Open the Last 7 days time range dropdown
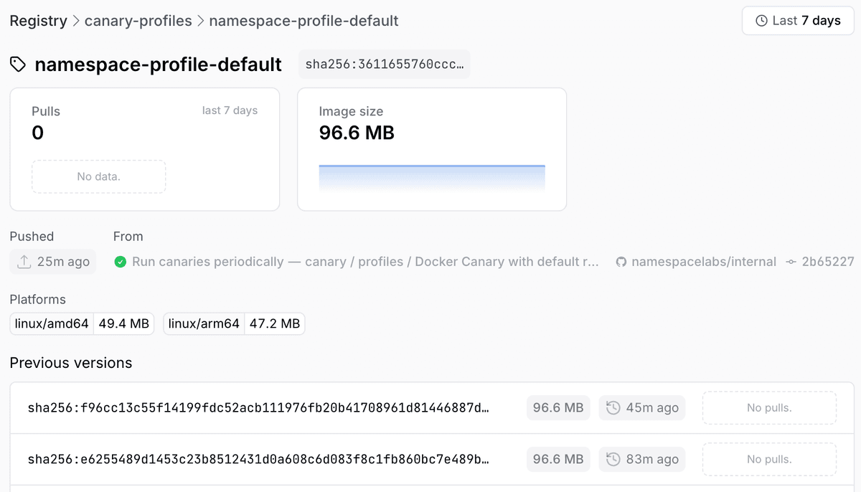Viewport: 861px width, 492px height. coord(798,21)
